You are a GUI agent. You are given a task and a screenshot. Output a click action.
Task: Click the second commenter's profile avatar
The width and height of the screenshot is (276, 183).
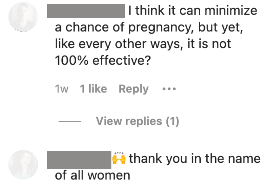click(23, 165)
